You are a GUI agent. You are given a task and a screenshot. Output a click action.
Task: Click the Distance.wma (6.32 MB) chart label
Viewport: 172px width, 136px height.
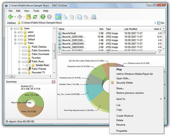(139, 63)
